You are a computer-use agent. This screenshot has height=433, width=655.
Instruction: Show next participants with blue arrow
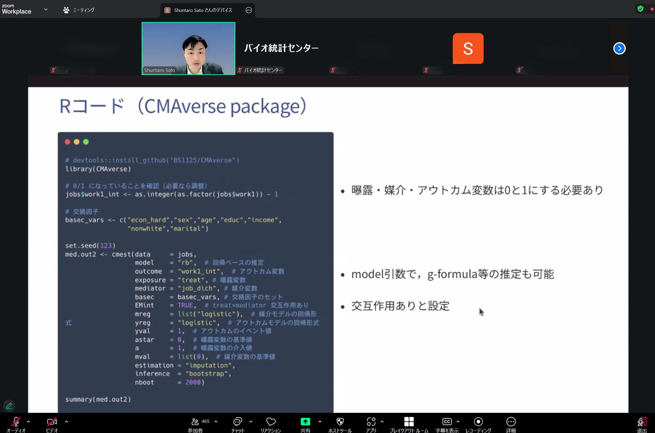619,48
